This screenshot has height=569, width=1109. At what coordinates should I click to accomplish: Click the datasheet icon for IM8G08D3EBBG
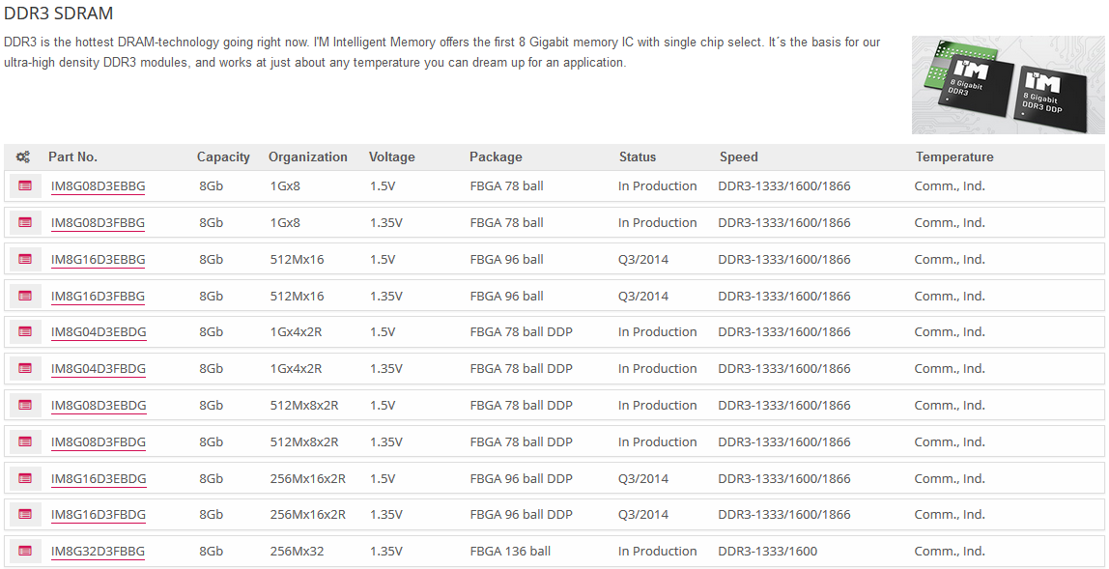tap(25, 185)
